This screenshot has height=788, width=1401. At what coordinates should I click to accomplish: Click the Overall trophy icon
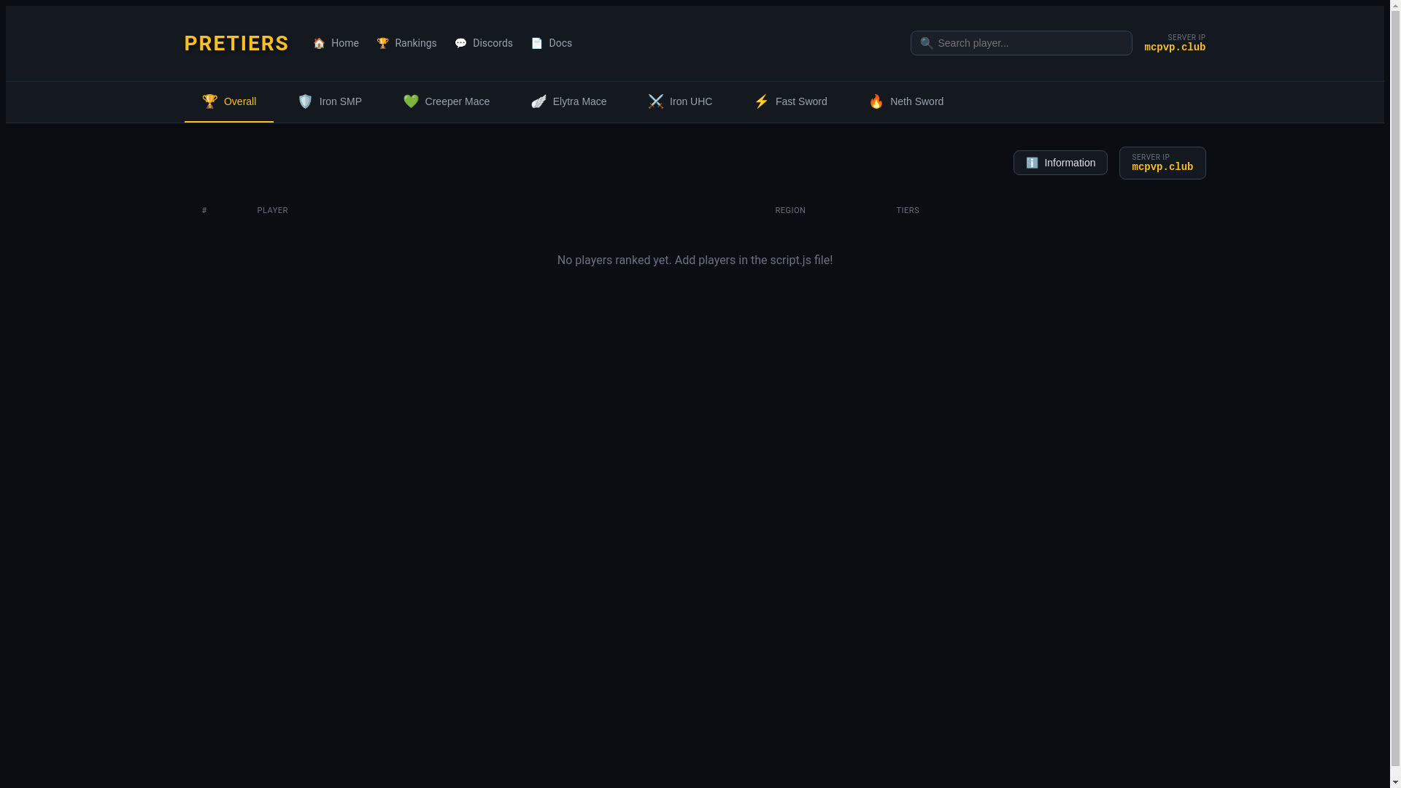(210, 101)
